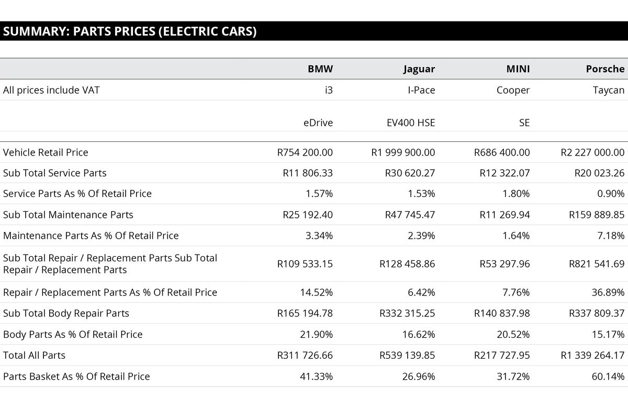Select the MINI service parts 1.80% cell
Screen dimensions: 628x419
516,194
